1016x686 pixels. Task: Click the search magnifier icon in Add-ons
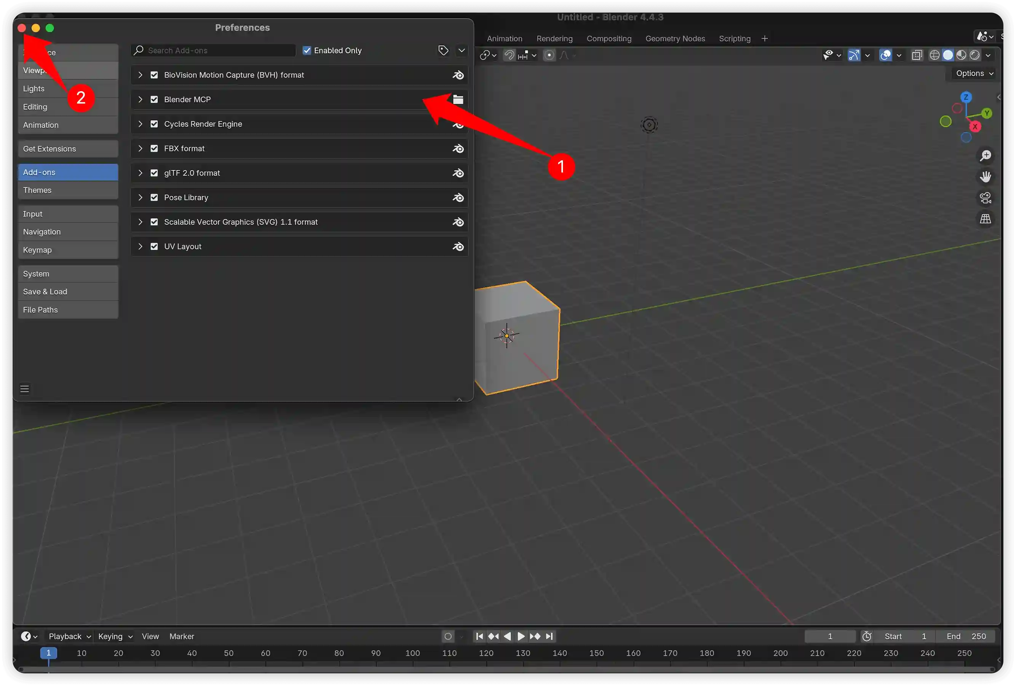pyautogui.click(x=139, y=51)
